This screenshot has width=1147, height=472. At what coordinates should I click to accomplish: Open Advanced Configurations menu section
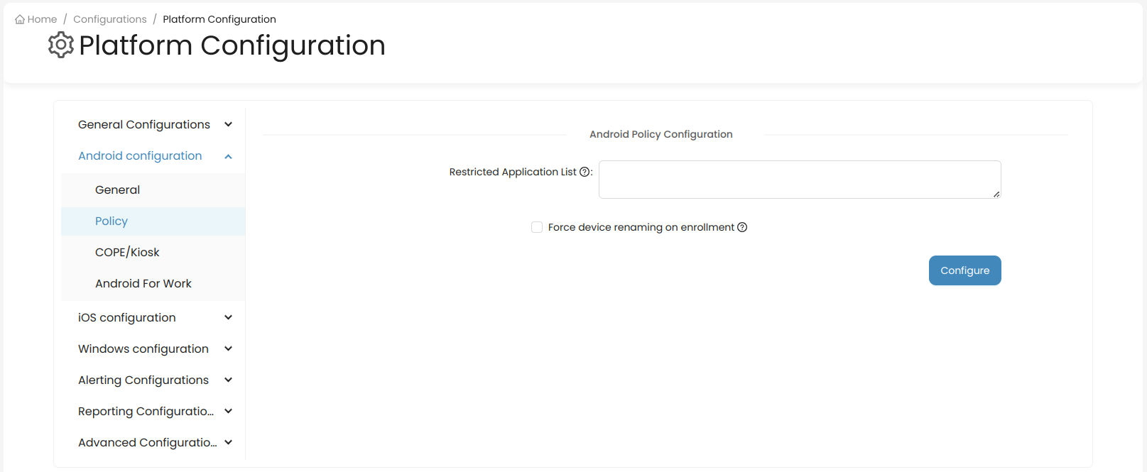click(153, 442)
